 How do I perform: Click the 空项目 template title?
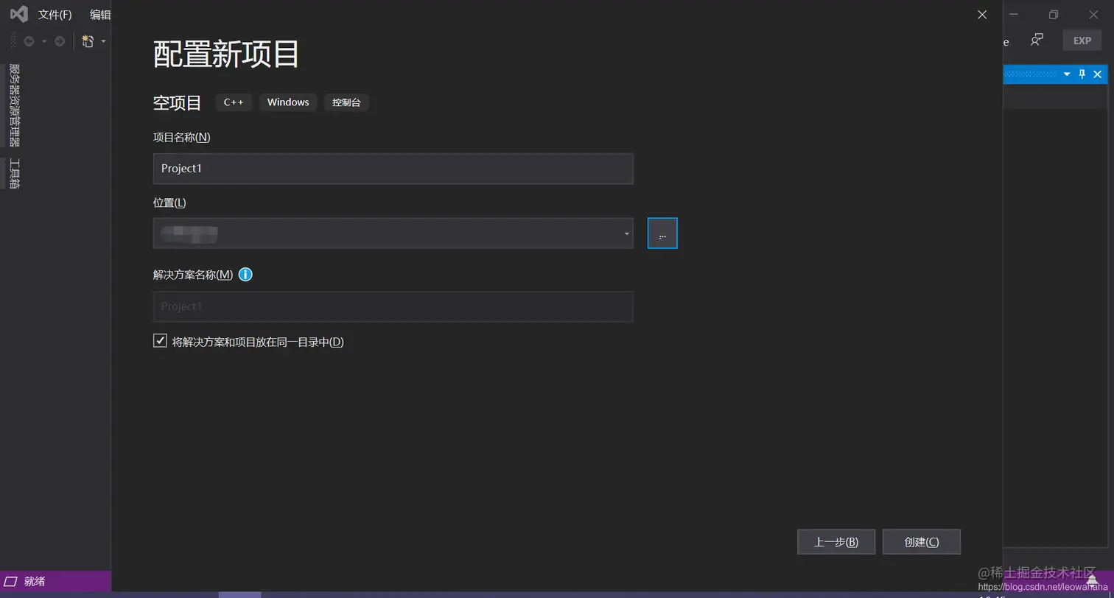pyautogui.click(x=178, y=102)
